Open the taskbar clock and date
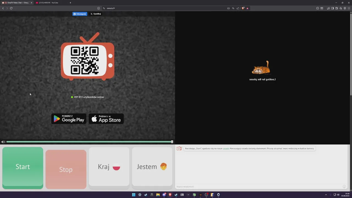352x198 pixels. coord(345,195)
